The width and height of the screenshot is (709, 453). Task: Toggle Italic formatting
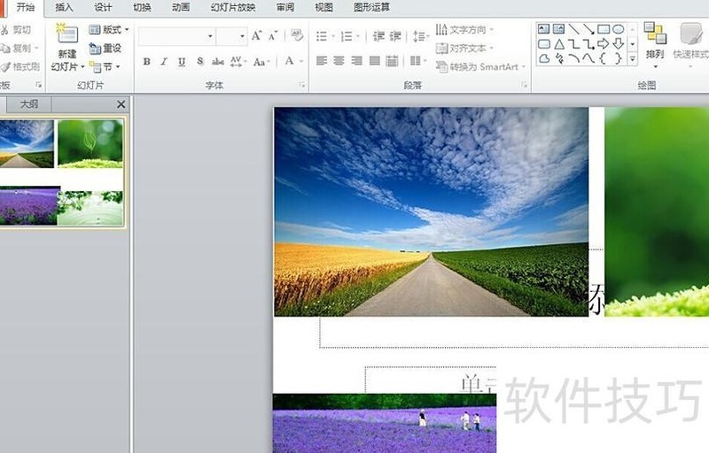164,62
